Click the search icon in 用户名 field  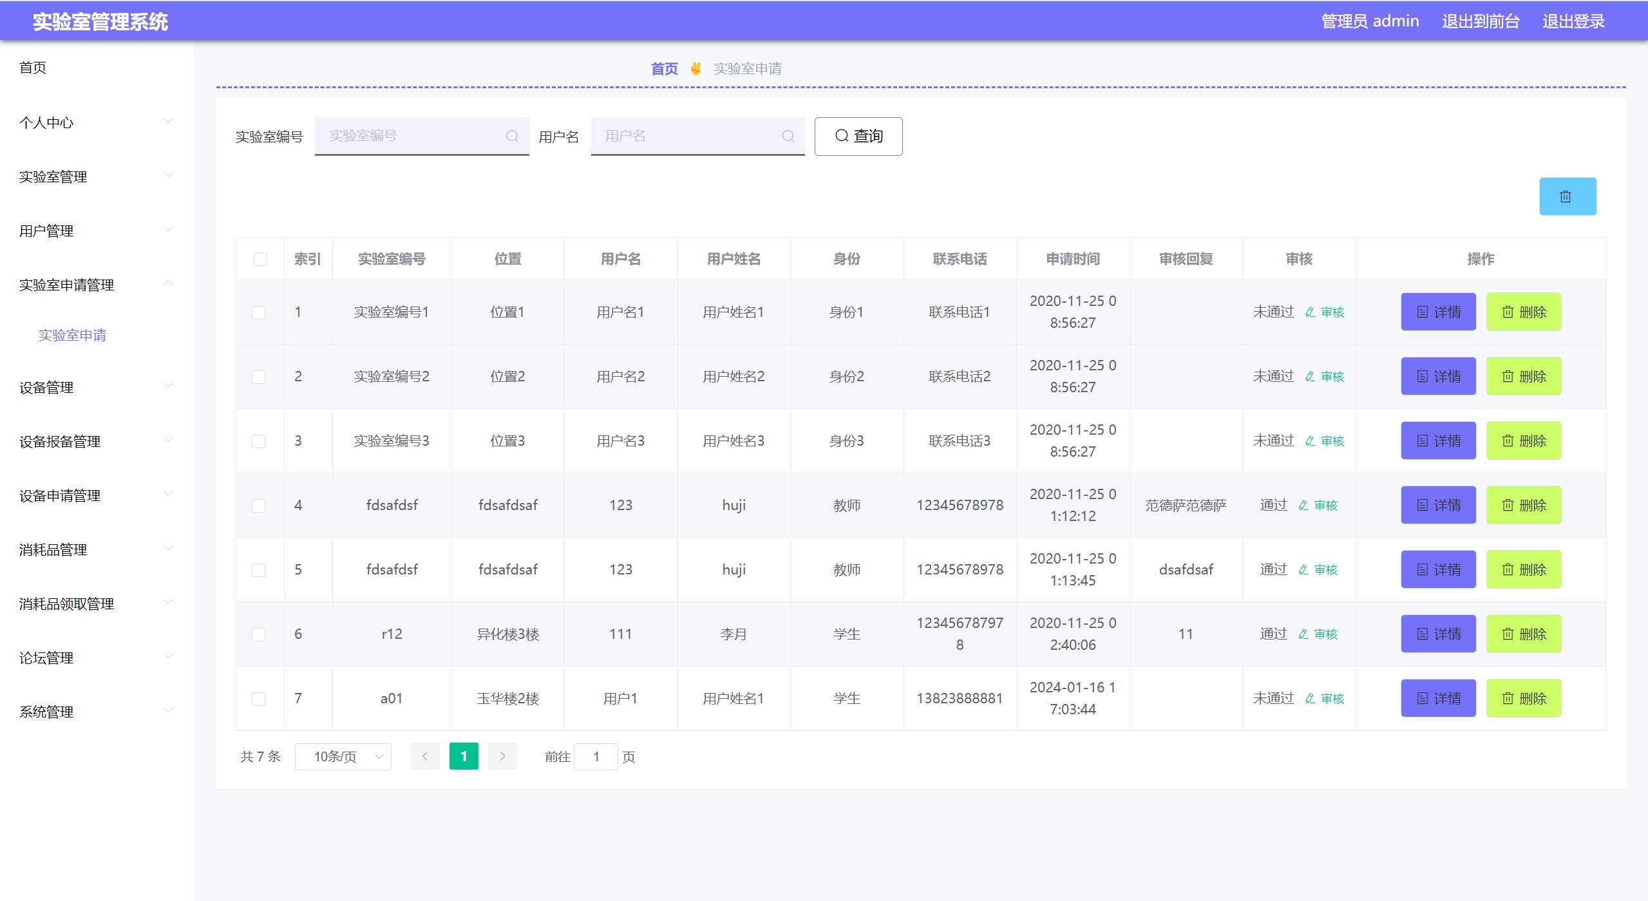point(788,136)
